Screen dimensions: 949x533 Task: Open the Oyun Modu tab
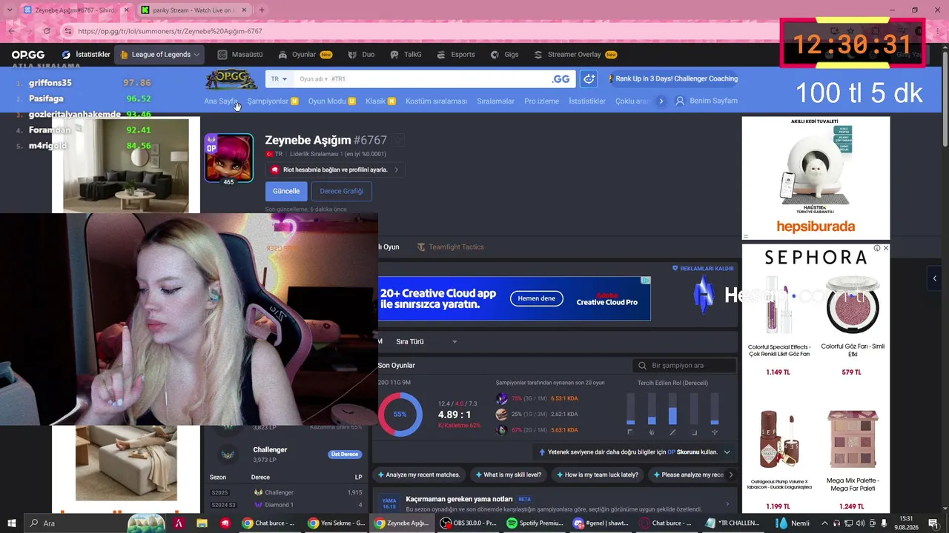pyautogui.click(x=331, y=101)
